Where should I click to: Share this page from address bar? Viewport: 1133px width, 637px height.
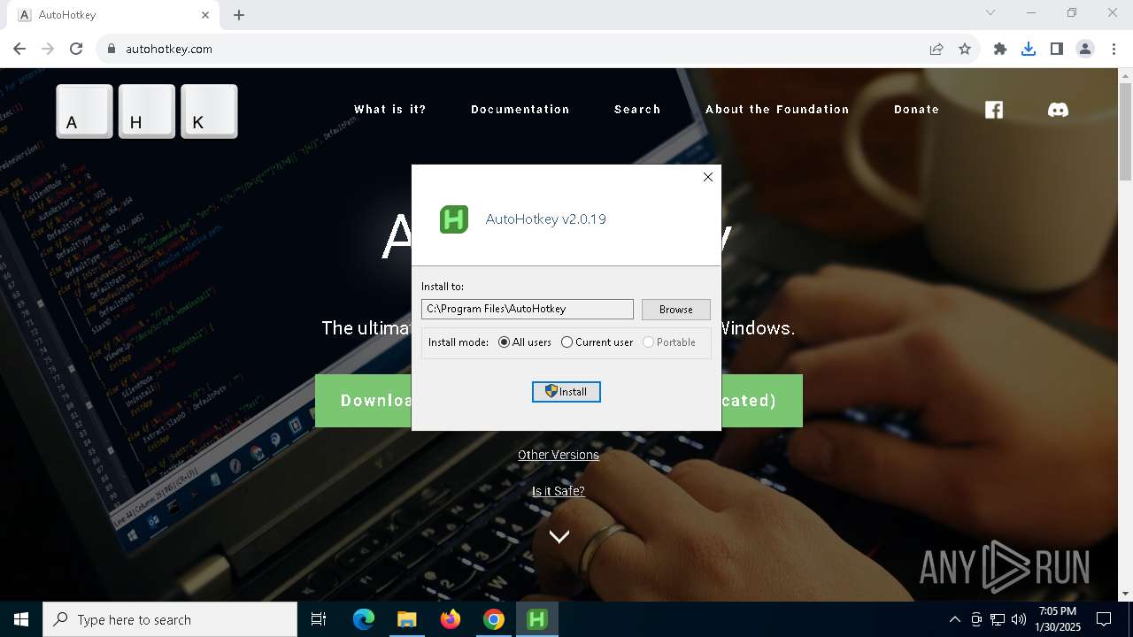936,49
